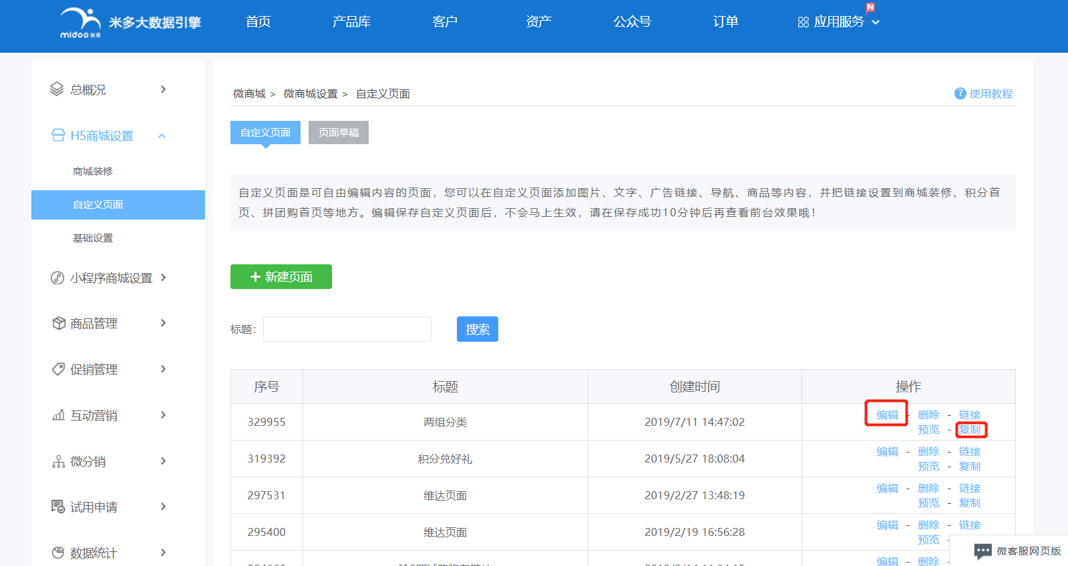Copy the 积分兑好礼 page
This screenshot has height=566, width=1068.
coord(970,467)
